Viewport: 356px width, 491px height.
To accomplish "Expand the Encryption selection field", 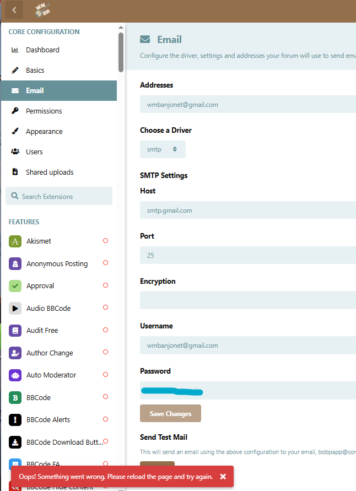I will [x=248, y=300].
